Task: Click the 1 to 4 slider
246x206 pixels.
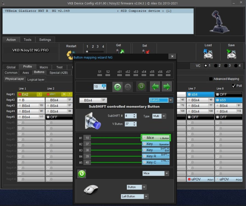Action: point(95,52)
